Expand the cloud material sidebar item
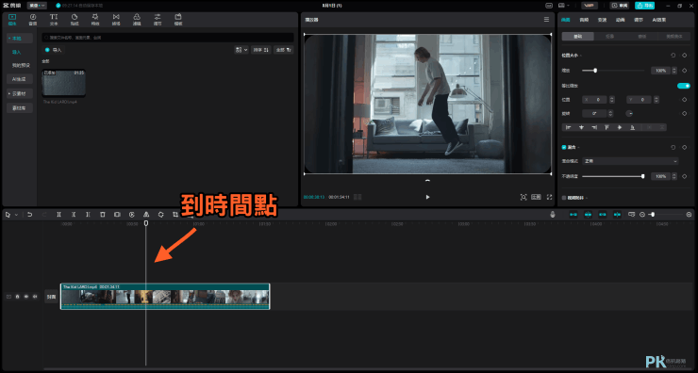The height and width of the screenshot is (373, 698). pyautogui.click(x=20, y=94)
